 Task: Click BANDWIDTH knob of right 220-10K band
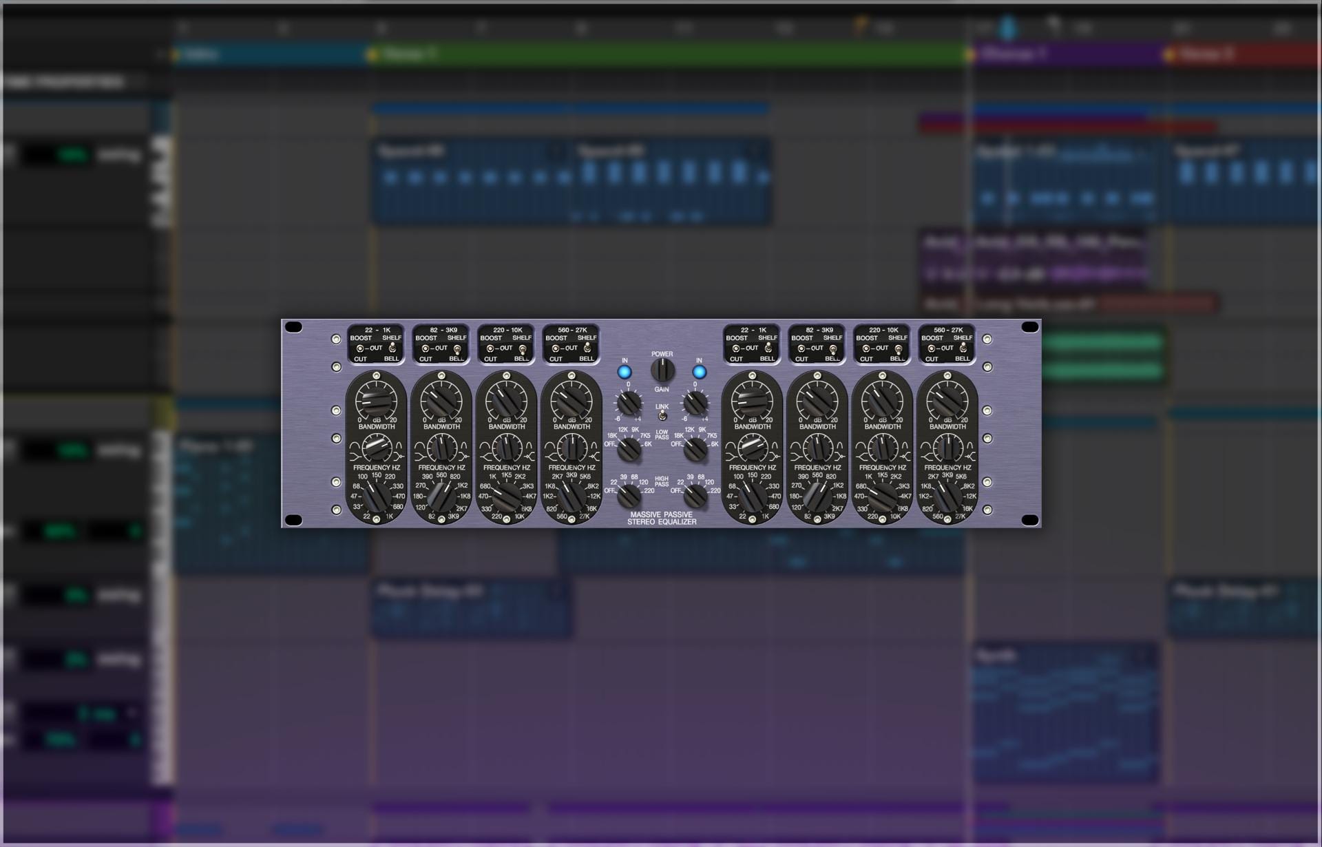(x=882, y=448)
